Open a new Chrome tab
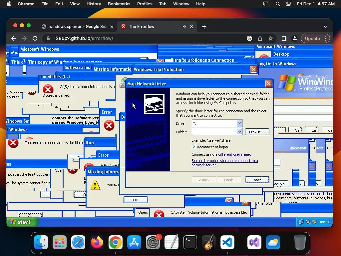 (x=204, y=27)
